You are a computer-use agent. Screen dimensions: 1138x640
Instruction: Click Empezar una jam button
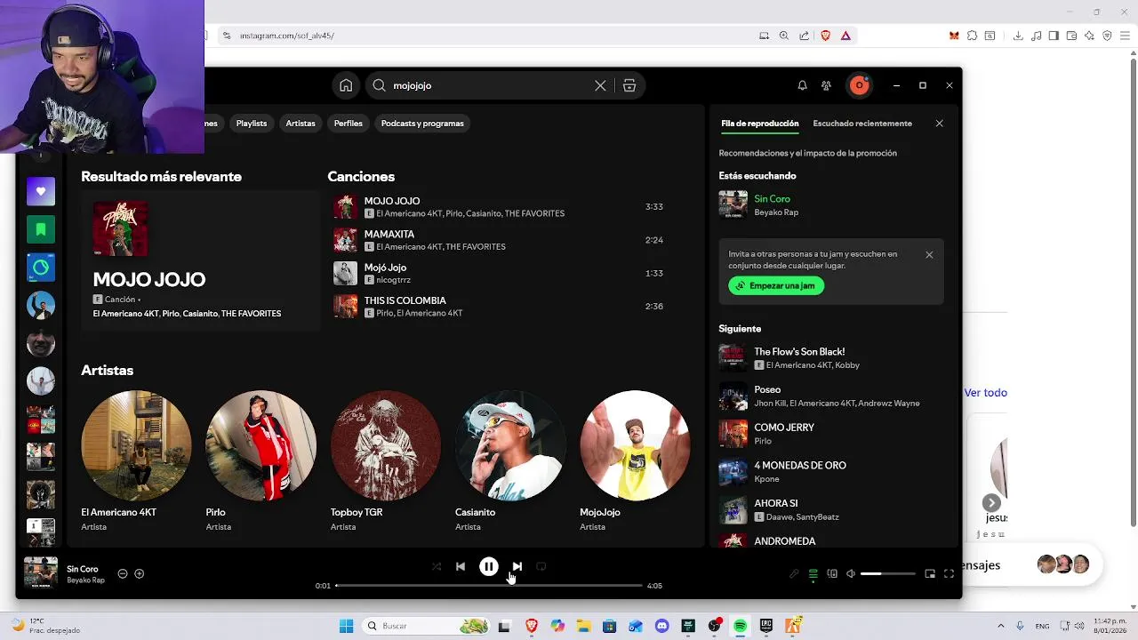pyautogui.click(x=776, y=285)
